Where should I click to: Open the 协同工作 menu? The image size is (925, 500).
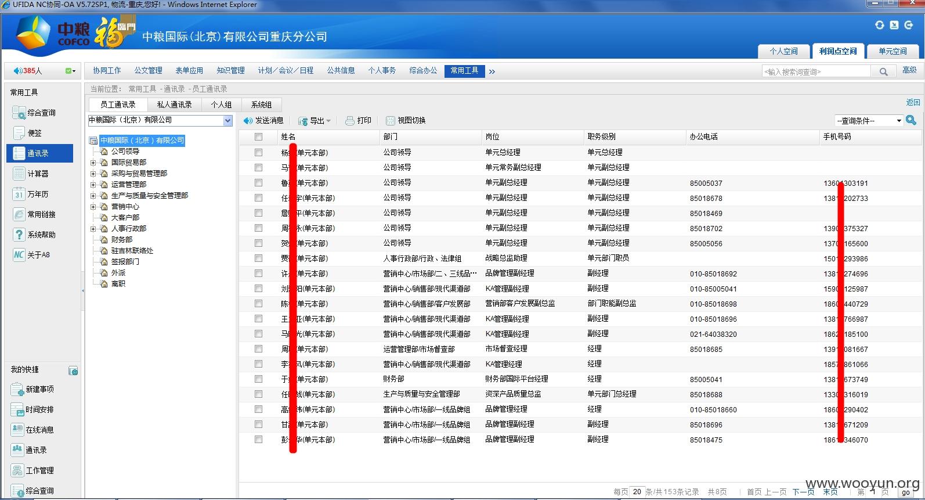pyautogui.click(x=107, y=70)
